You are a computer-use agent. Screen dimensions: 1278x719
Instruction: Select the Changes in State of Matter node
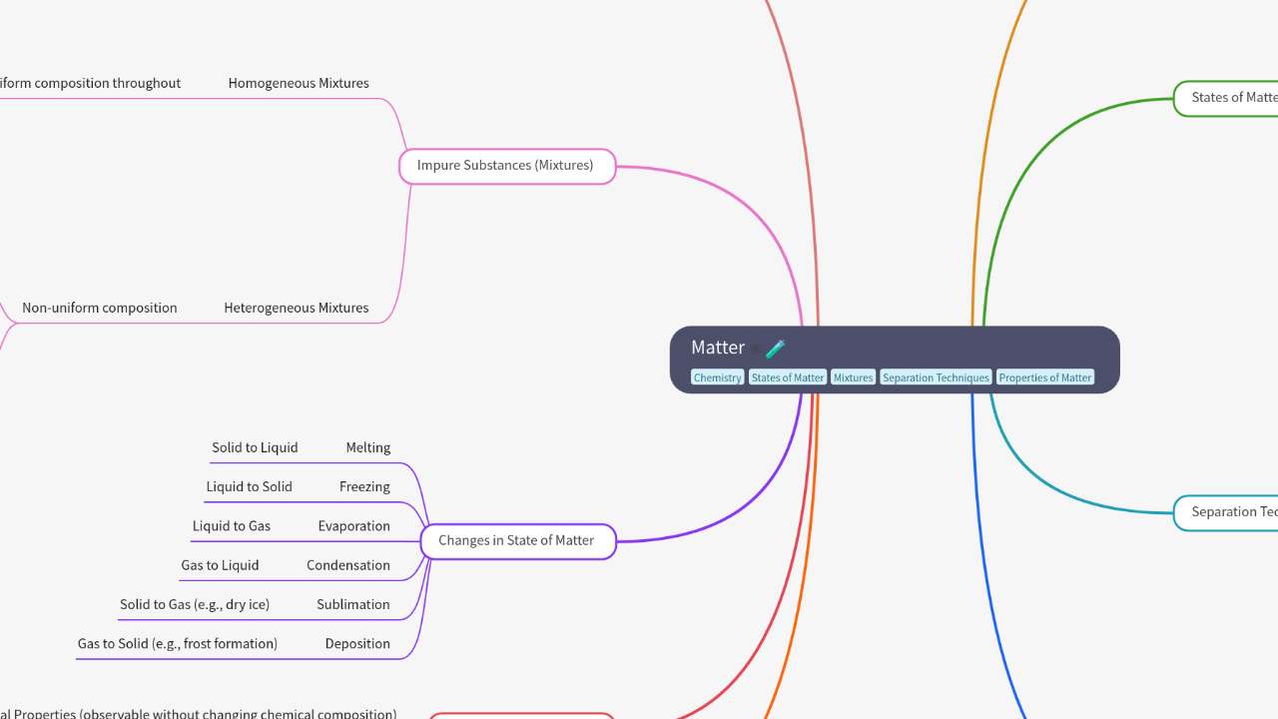(x=518, y=541)
